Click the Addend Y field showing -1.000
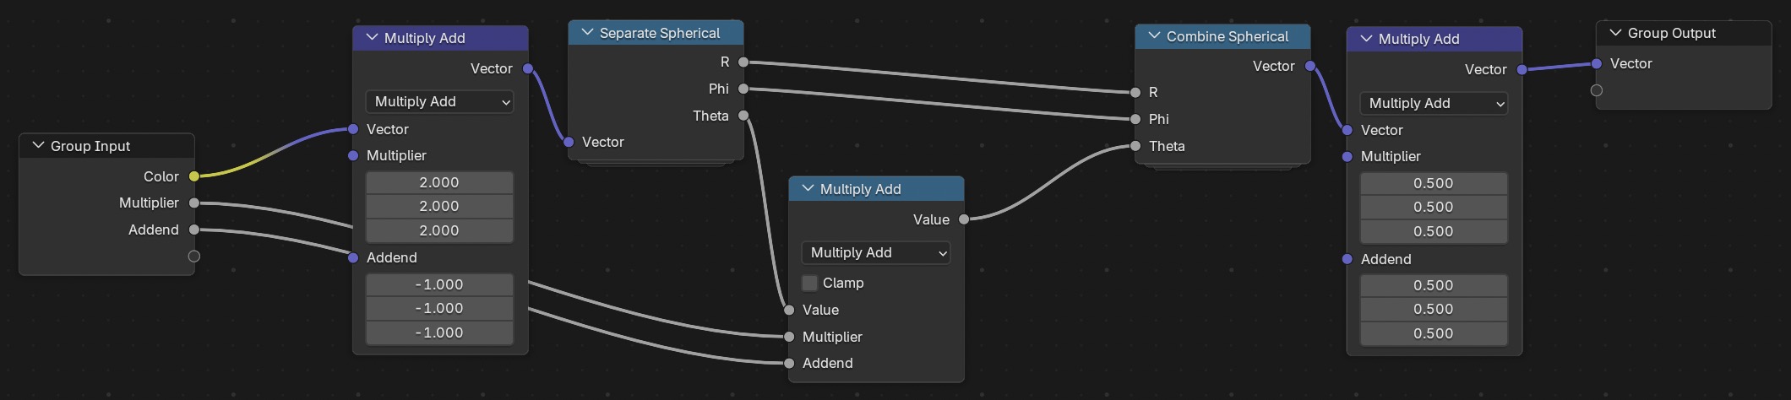The width and height of the screenshot is (1791, 400). click(x=439, y=308)
